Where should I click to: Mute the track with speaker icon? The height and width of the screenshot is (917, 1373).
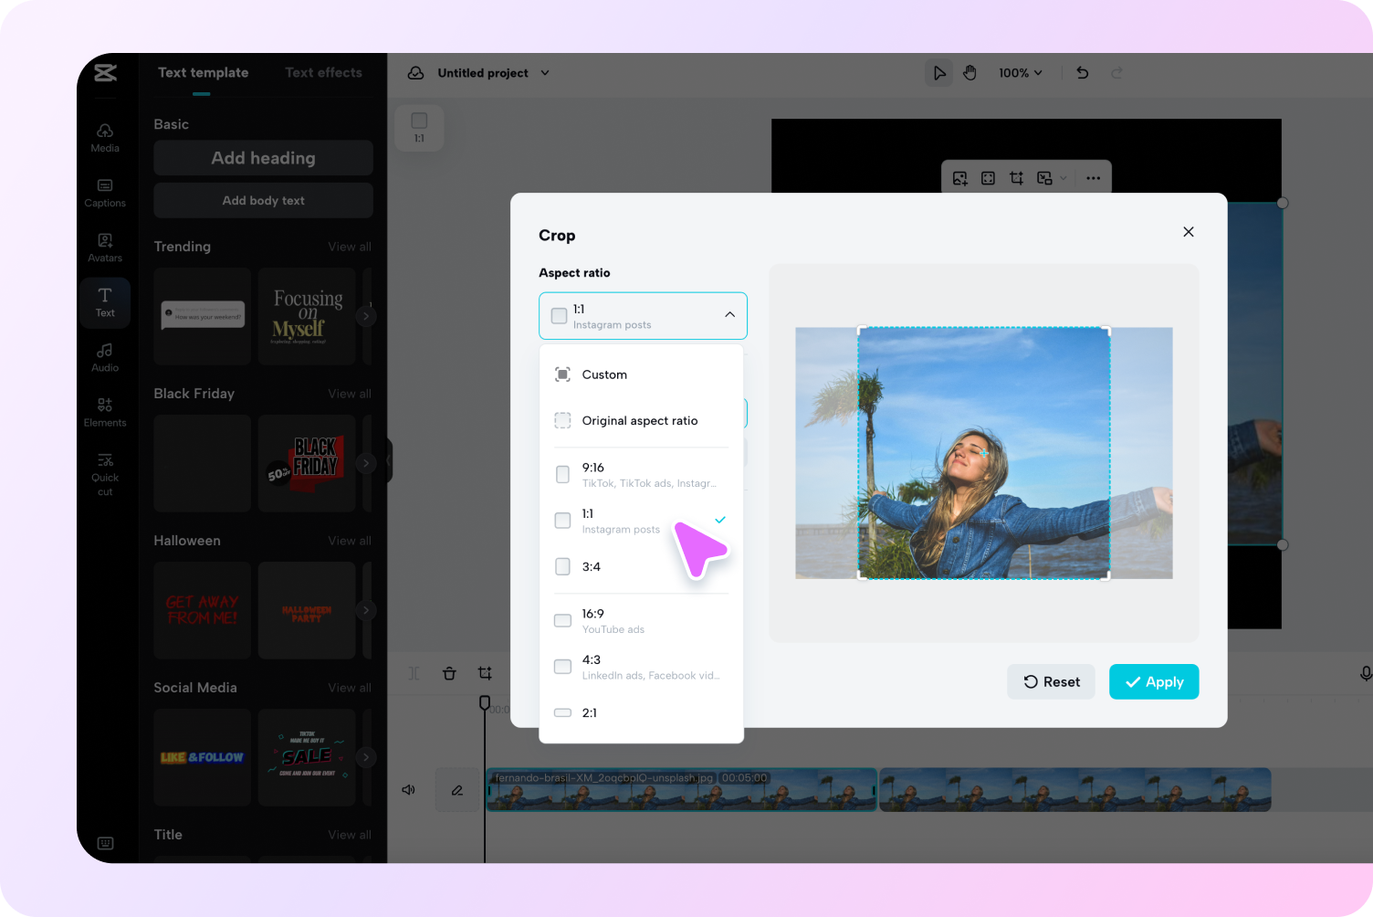click(x=408, y=790)
